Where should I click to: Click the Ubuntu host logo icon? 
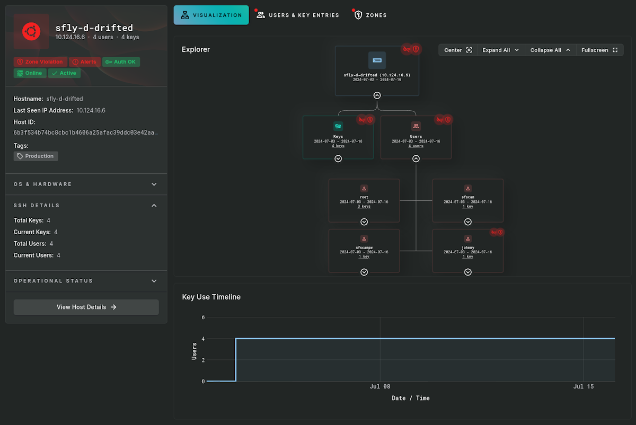pyautogui.click(x=31, y=32)
